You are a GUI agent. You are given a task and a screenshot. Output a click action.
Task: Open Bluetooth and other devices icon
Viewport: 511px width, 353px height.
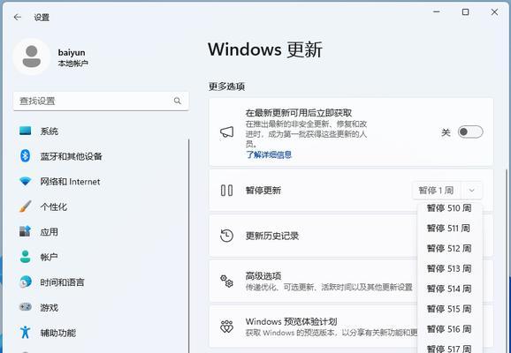(x=25, y=156)
